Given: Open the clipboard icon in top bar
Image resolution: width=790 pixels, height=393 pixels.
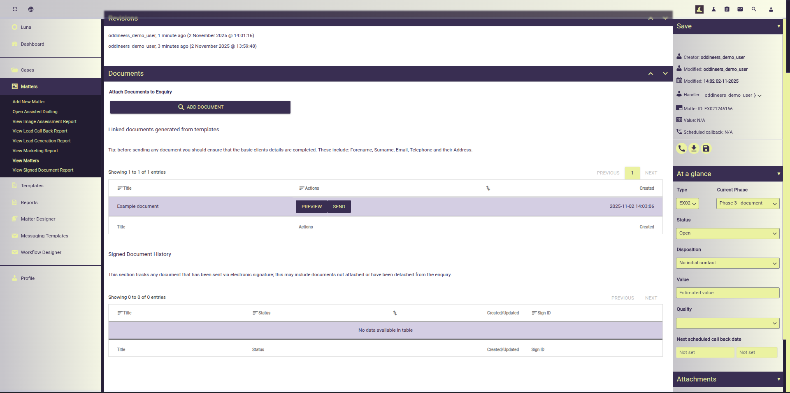Looking at the screenshot, I should (x=727, y=9).
